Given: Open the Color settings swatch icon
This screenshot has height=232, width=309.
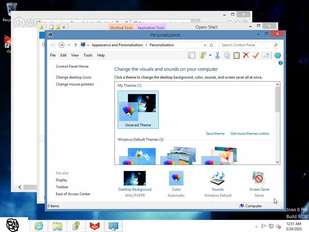Looking at the screenshot, I should pyautogui.click(x=176, y=178).
